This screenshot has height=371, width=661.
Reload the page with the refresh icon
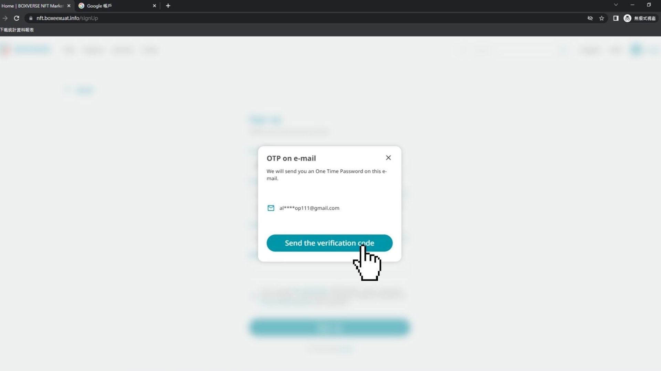click(17, 18)
